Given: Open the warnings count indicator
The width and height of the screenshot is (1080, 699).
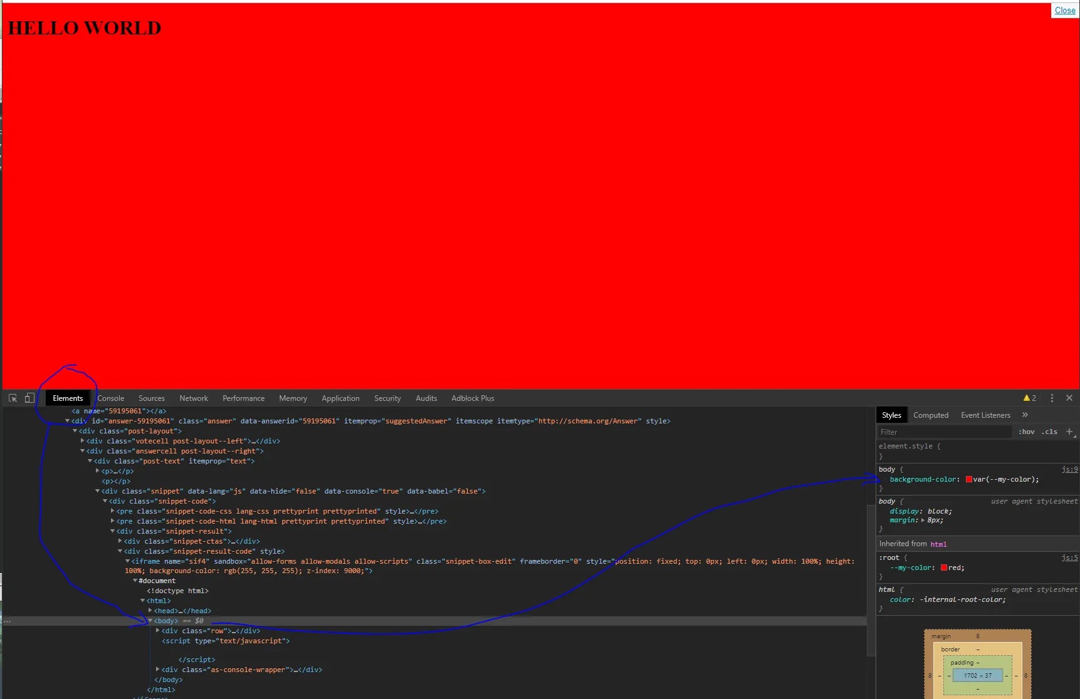Looking at the screenshot, I should tap(1029, 398).
